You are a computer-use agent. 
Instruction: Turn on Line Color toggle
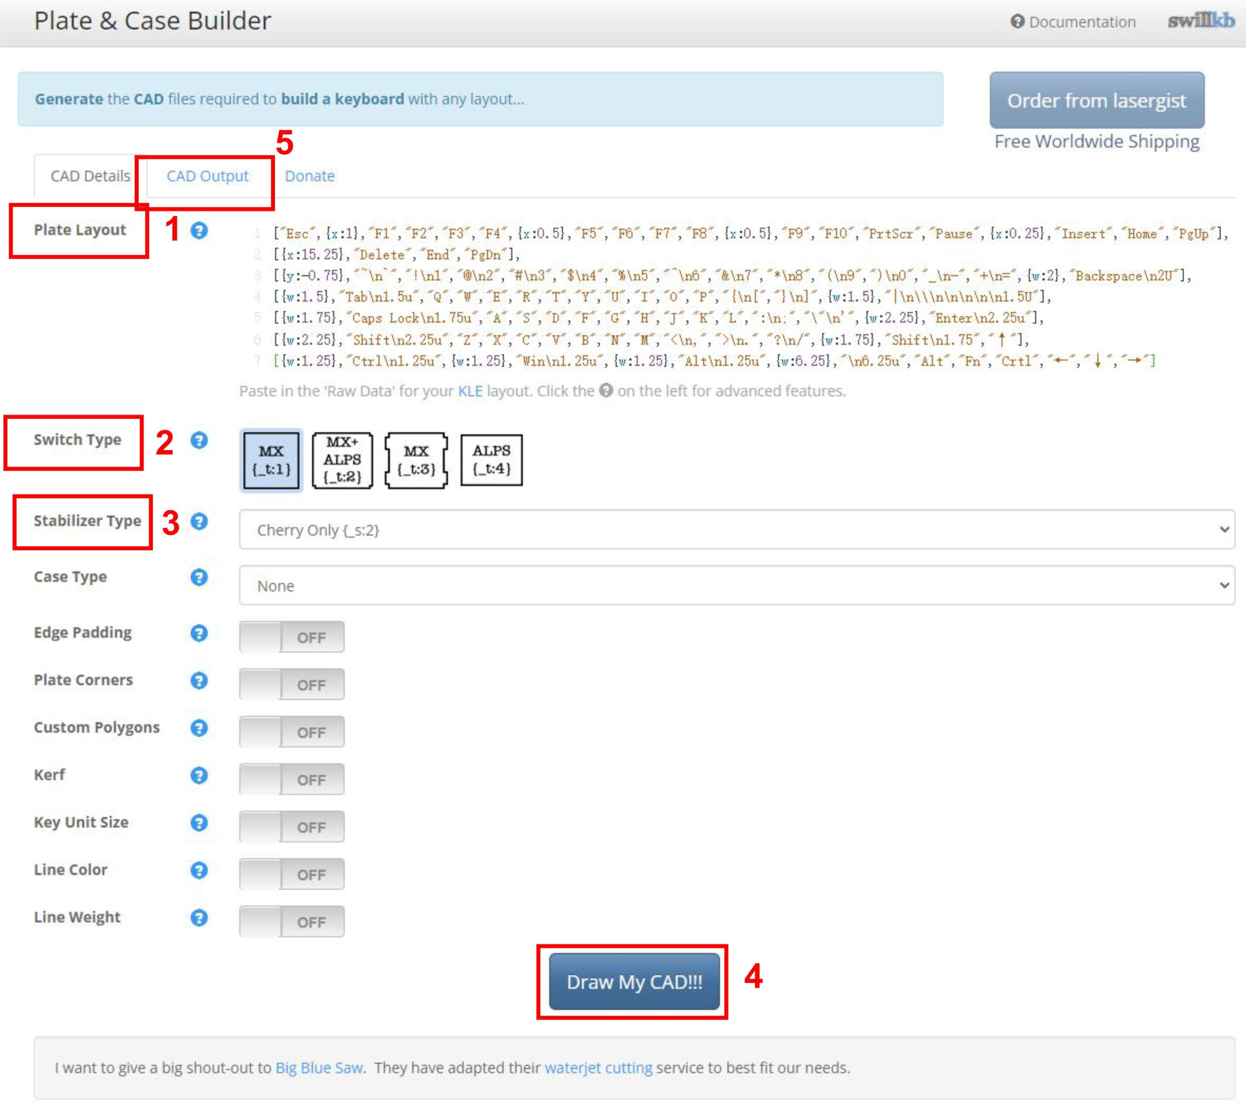292,874
